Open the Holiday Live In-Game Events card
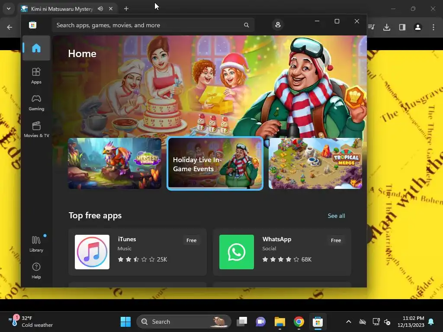This screenshot has width=443, height=332. coord(215,163)
